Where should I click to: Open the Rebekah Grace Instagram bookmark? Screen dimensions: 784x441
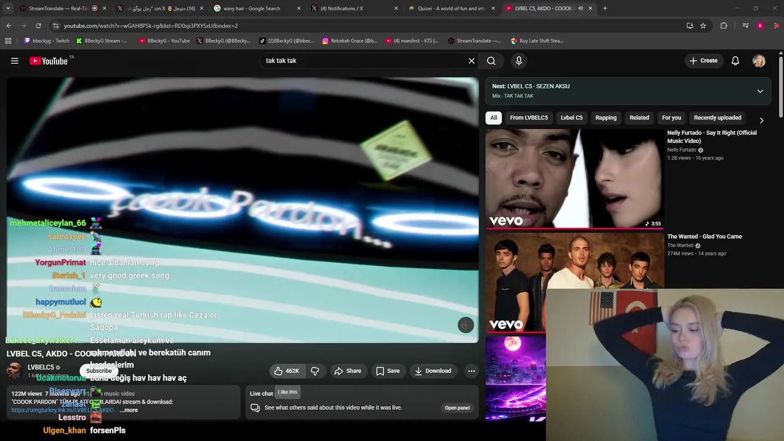click(350, 41)
